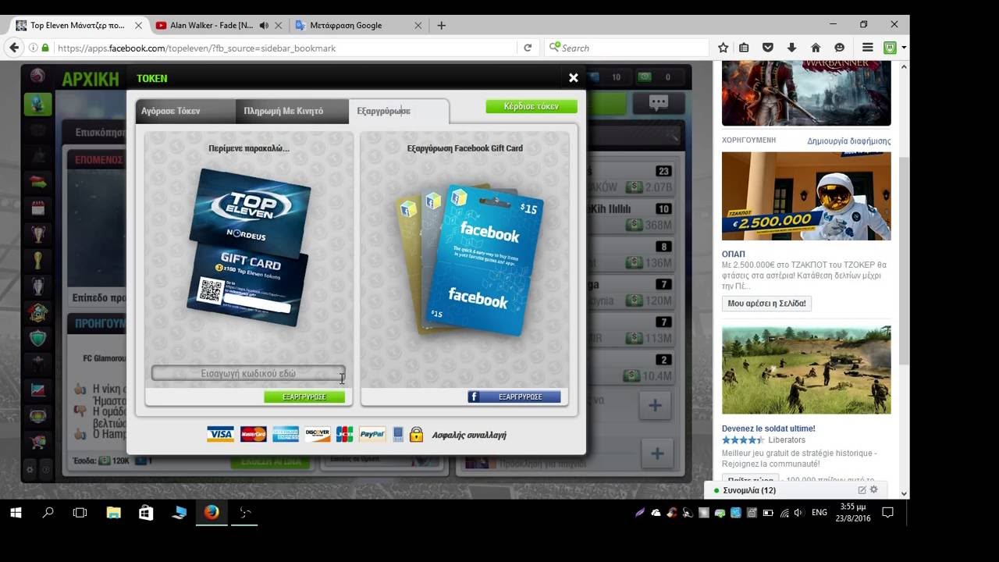Open the green shield icon in sidebar
This screenshot has height=562, width=999.
point(37,338)
